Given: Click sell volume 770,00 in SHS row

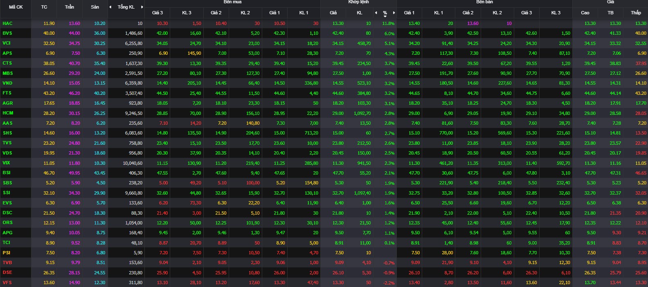Looking at the screenshot, I should [x=446, y=133].
